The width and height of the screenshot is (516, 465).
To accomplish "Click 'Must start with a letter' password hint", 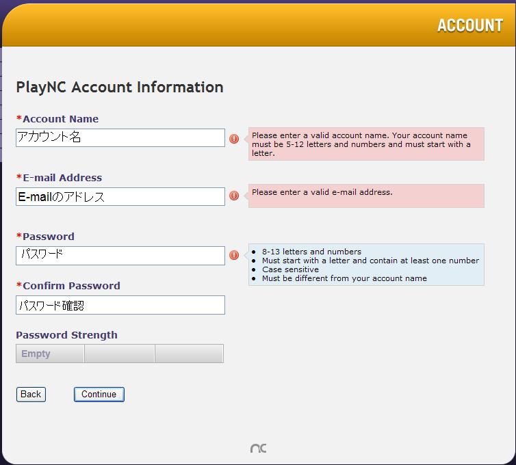I will pyautogui.click(x=370, y=261).
